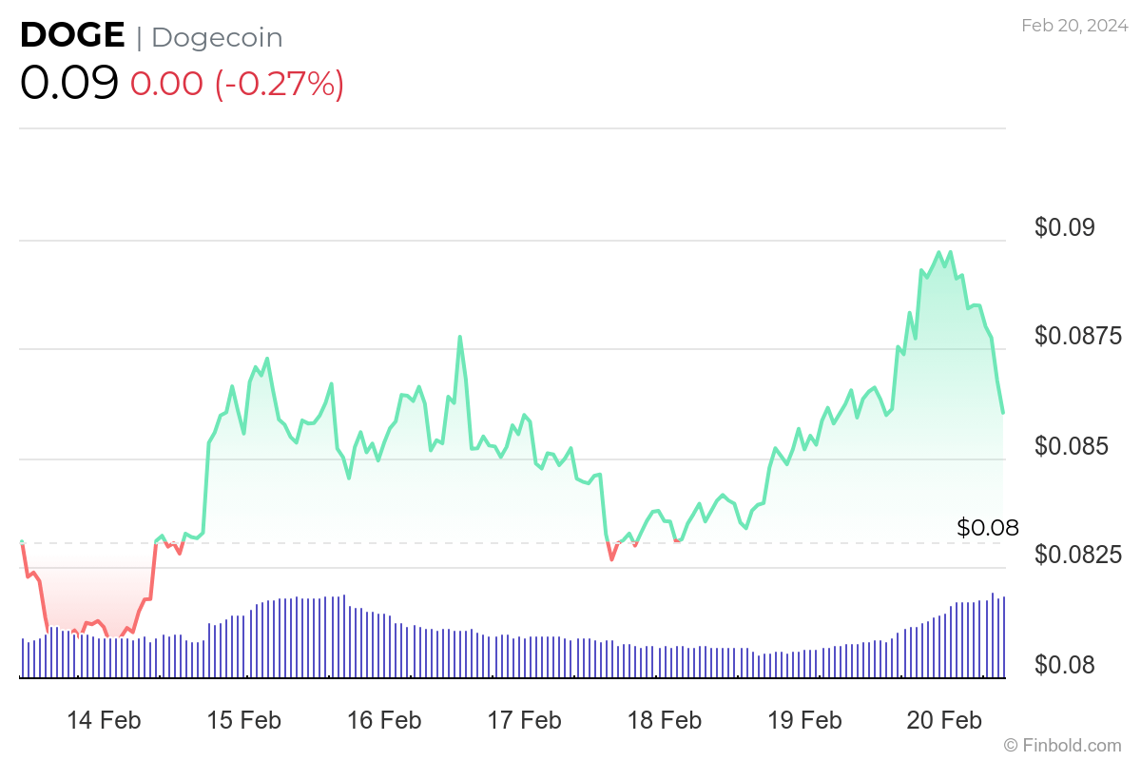Viewport: 1141px width, 761px height.
Task: Click the red percentage change -0.27%
Action: coord(277,85)
